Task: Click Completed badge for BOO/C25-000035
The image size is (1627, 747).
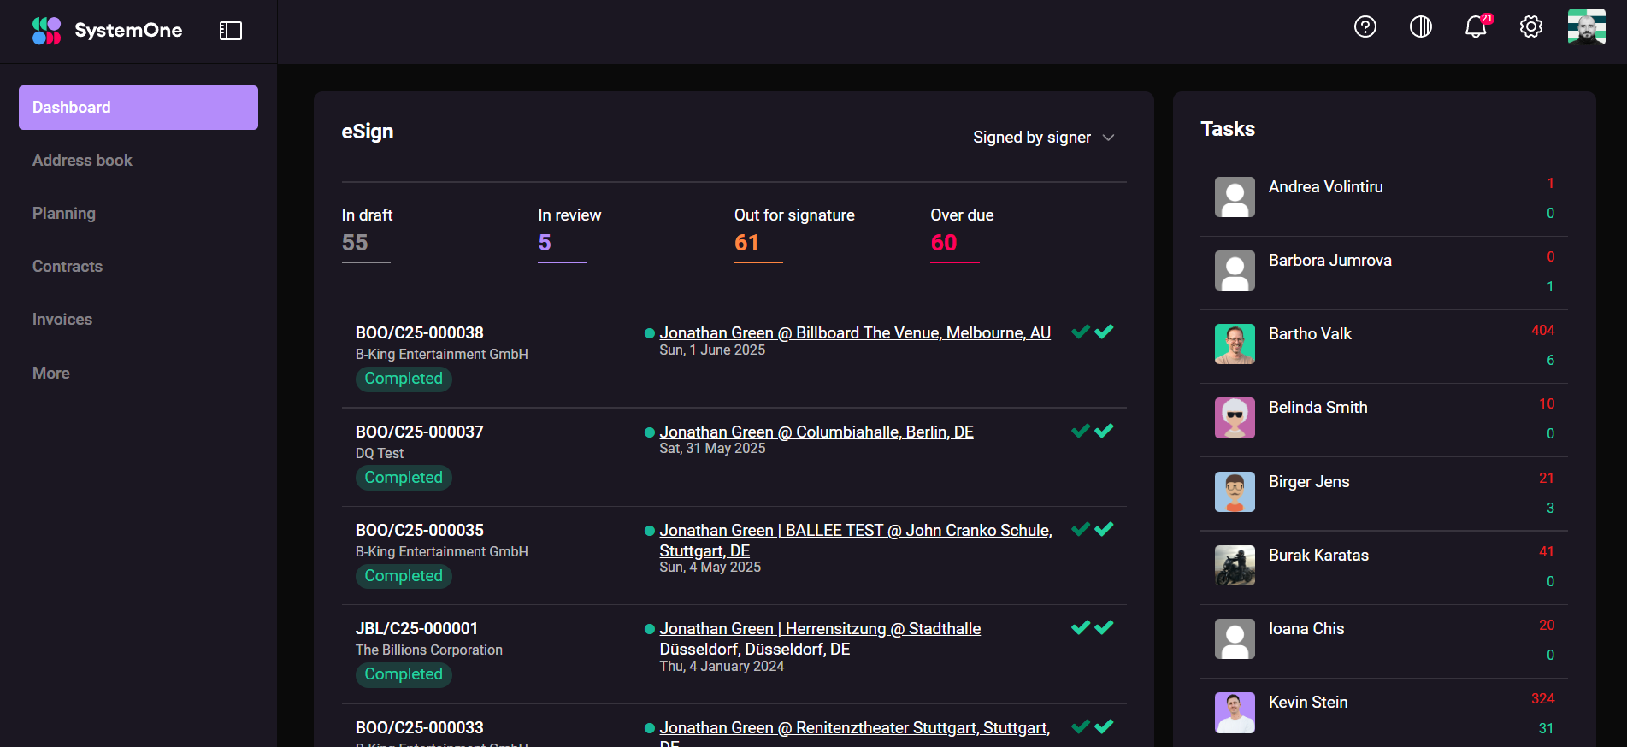Action: click(404, 576)
